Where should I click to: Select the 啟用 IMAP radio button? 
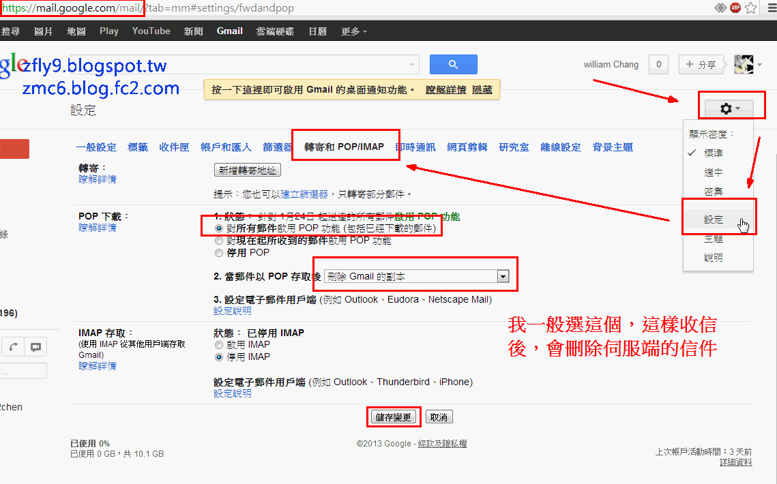219,345
